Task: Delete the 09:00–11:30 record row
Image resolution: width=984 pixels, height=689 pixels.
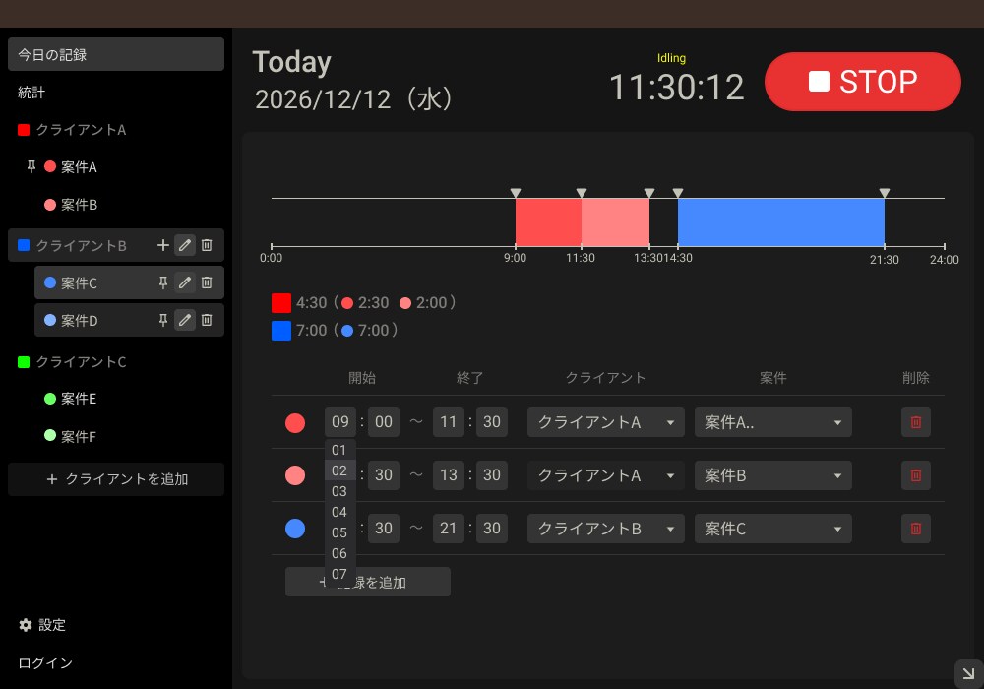Action: click(x=915, y=422)
